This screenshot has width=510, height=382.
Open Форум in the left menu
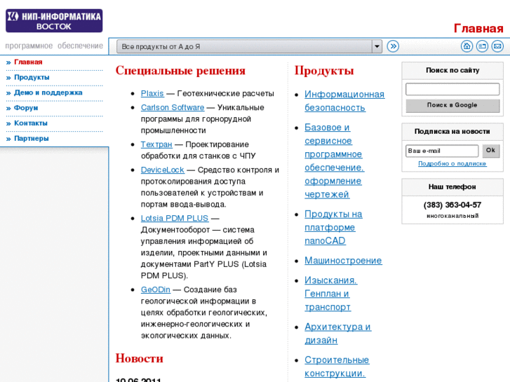pyautogui.click(x=26, y=108)
